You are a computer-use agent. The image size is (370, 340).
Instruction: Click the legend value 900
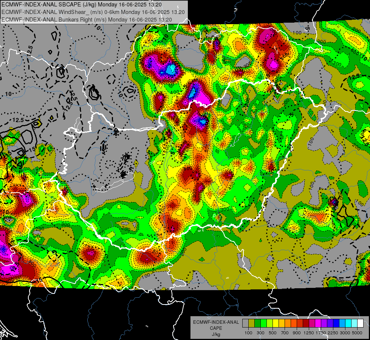[297, 333]
